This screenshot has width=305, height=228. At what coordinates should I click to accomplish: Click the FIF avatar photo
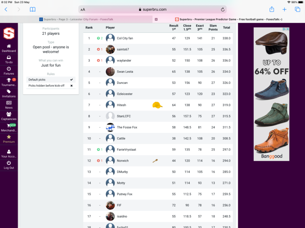(110, 205)
